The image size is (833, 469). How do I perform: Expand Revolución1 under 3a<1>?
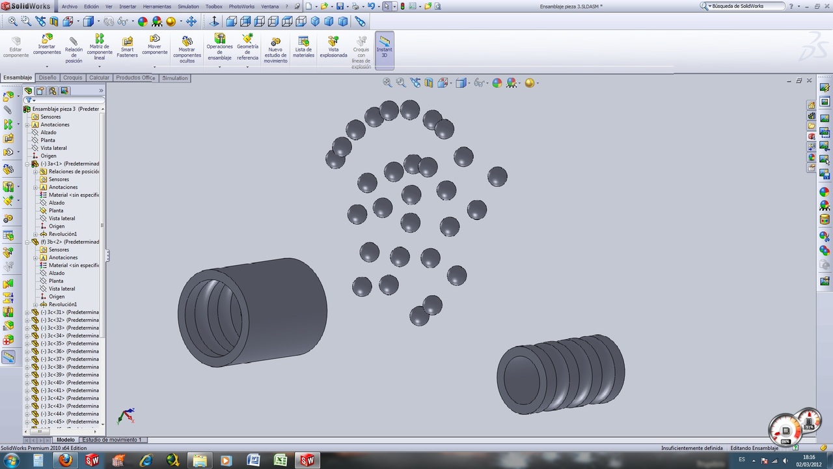[x=36, y=234]
